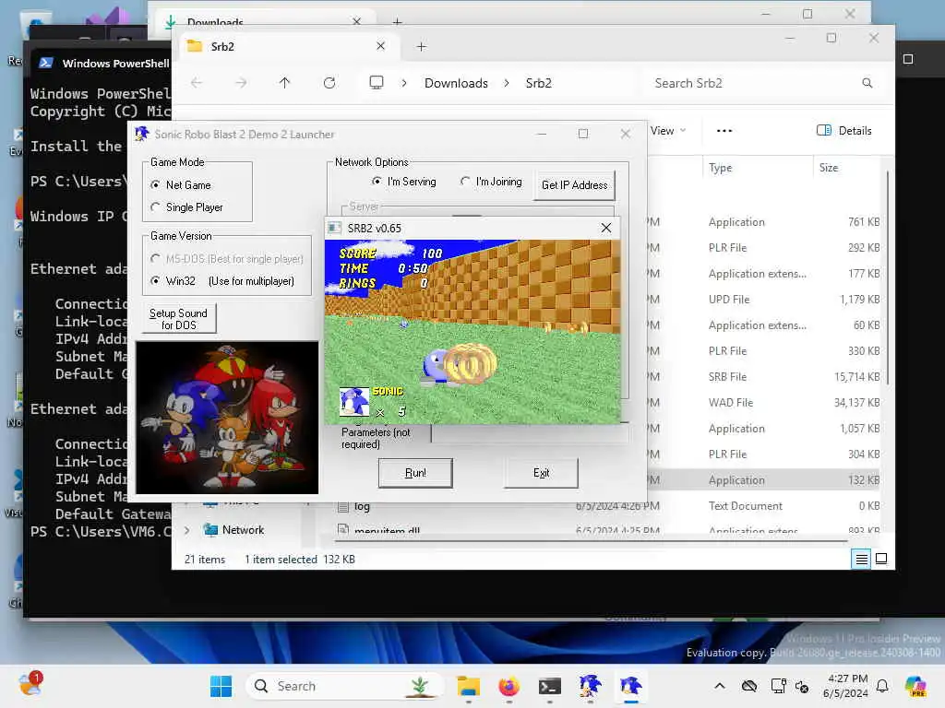Switch to large thumbnails view icon in status bar
The height and width of the screenshot is (708, 945).
(881, 560)
